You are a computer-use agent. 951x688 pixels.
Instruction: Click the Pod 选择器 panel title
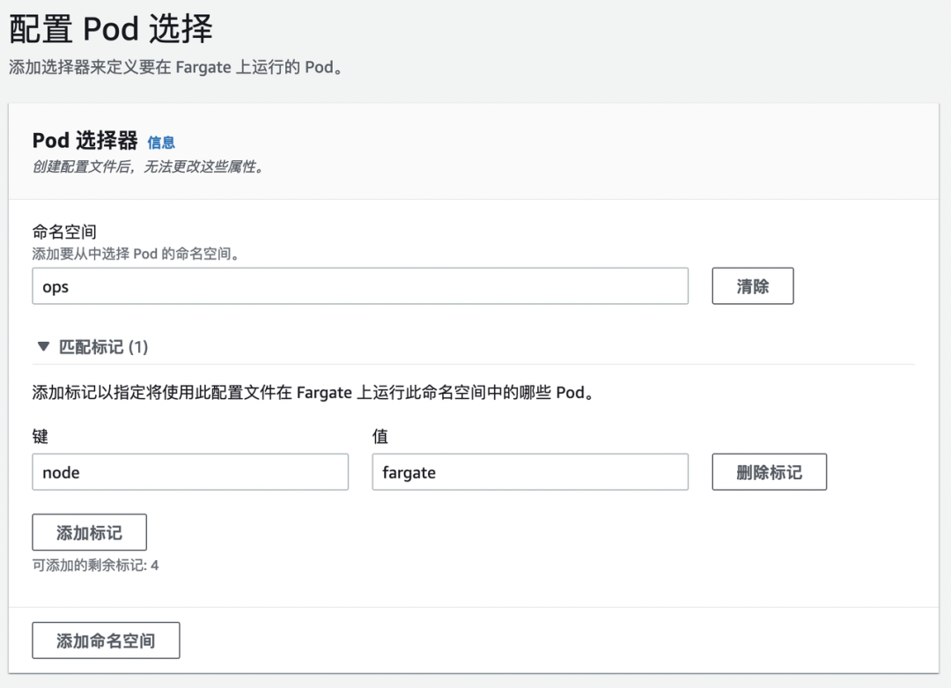pyautogui.click(x=85, y=141)
